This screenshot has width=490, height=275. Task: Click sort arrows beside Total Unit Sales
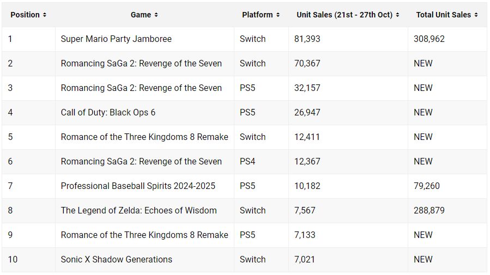click(x=476, y=15)
